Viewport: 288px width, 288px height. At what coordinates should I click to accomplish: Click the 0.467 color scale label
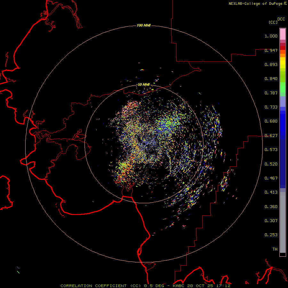(x=271, y=178)
